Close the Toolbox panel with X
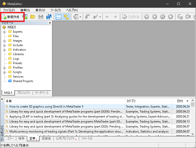Screen dimensions: 196x148 (2, 99)
